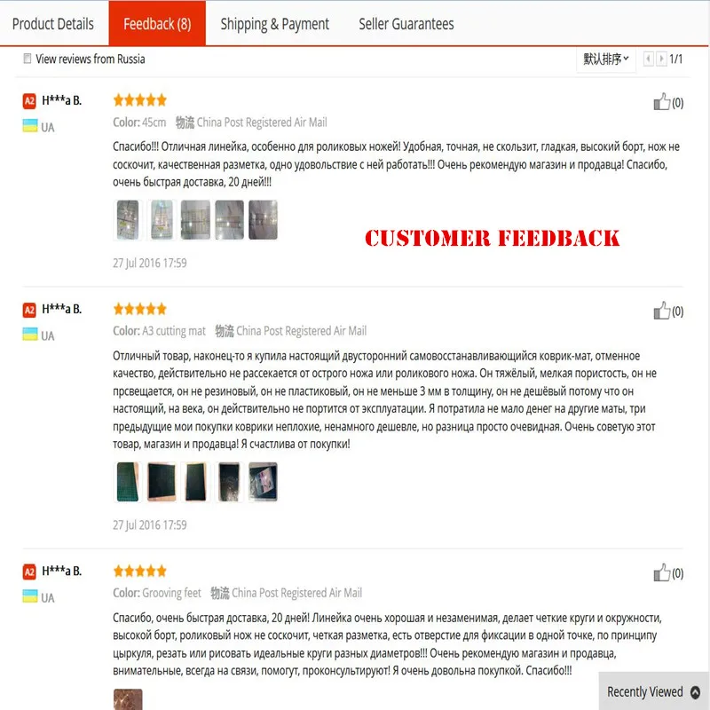Enable View reviews from Russia checkbox
This screenshot has height=710, width=710.
(28, 59)
